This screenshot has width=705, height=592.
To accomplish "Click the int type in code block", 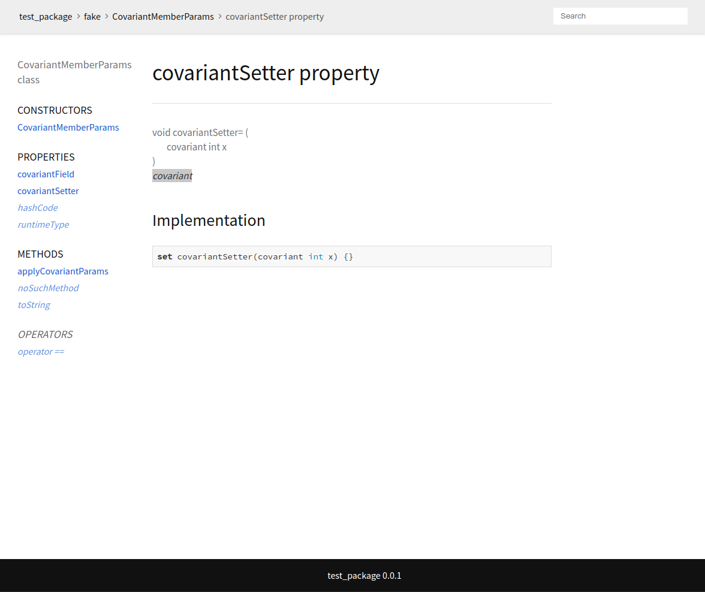I will 315,256.
